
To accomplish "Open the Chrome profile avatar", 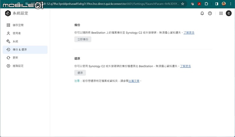I will coord(224,4).
